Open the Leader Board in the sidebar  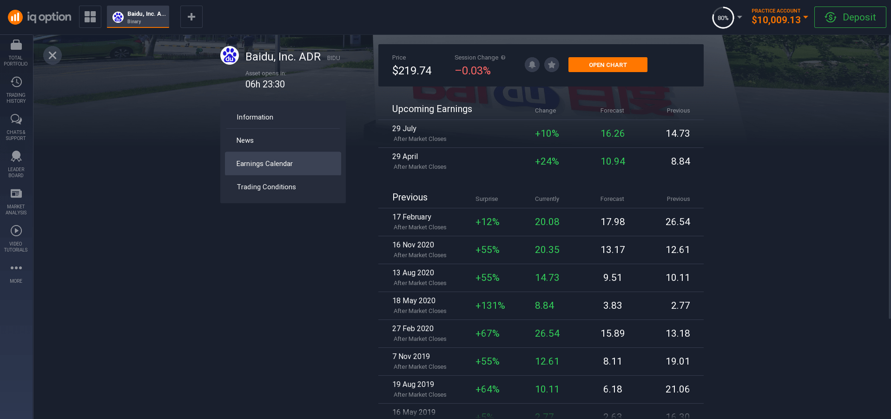[x=16, y=164]
